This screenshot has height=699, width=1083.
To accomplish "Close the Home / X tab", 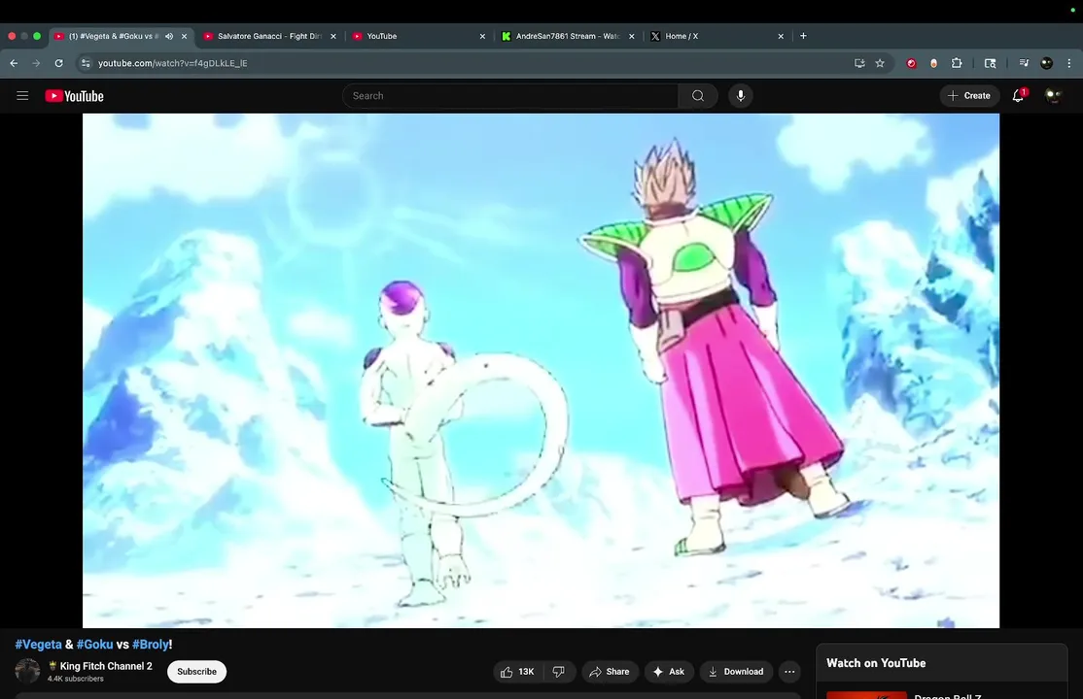I will pyautogui.click(x=781, y=36).
